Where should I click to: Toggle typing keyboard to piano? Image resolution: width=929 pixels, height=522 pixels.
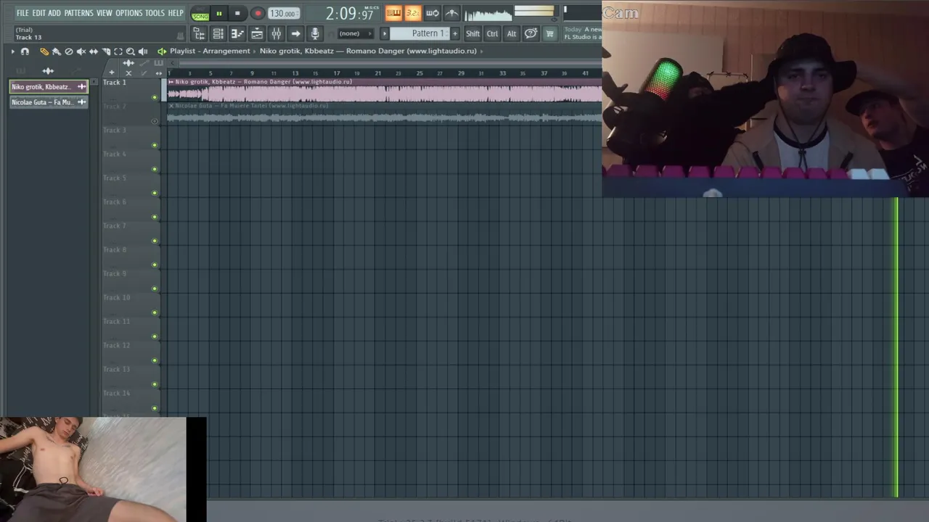pos(393,13)
